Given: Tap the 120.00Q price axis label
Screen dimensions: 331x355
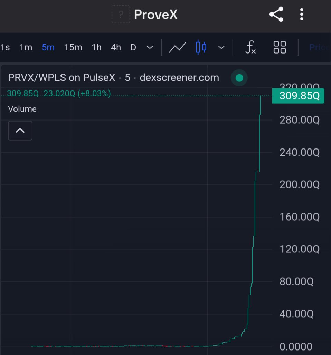Looking at the screenshot, I should (x=300, y=249).
